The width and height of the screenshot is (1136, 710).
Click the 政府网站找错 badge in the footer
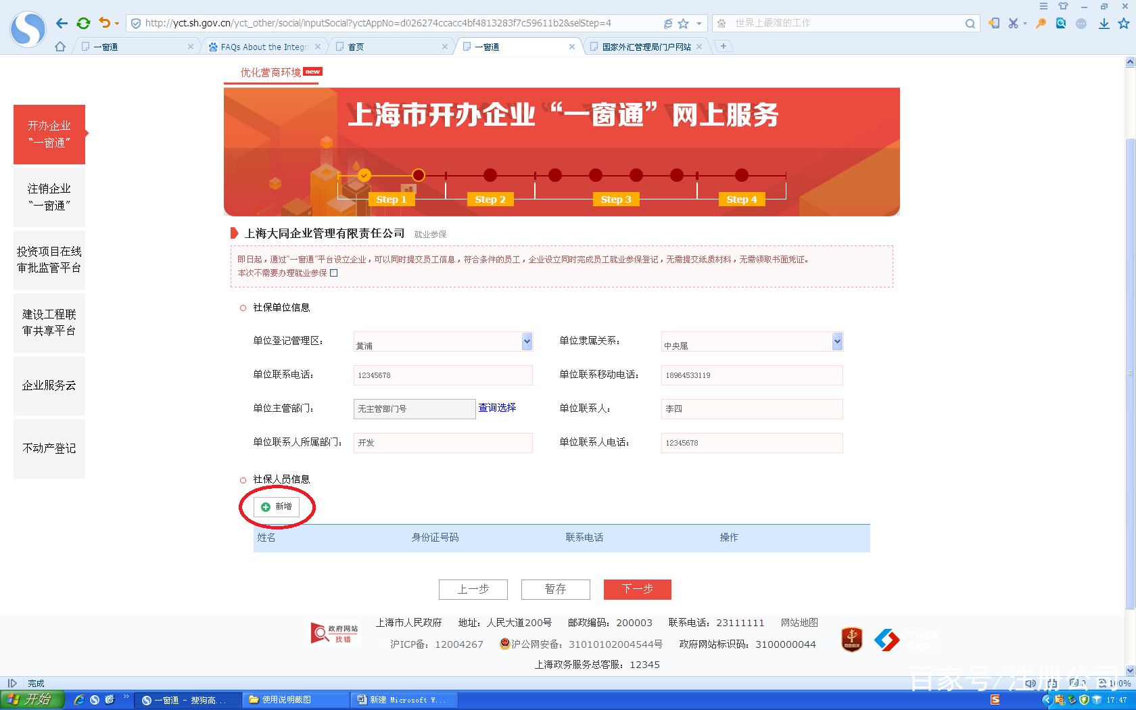pos(334,633)
